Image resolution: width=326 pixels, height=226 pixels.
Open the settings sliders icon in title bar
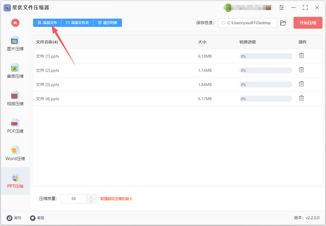[x=281, y=8]
